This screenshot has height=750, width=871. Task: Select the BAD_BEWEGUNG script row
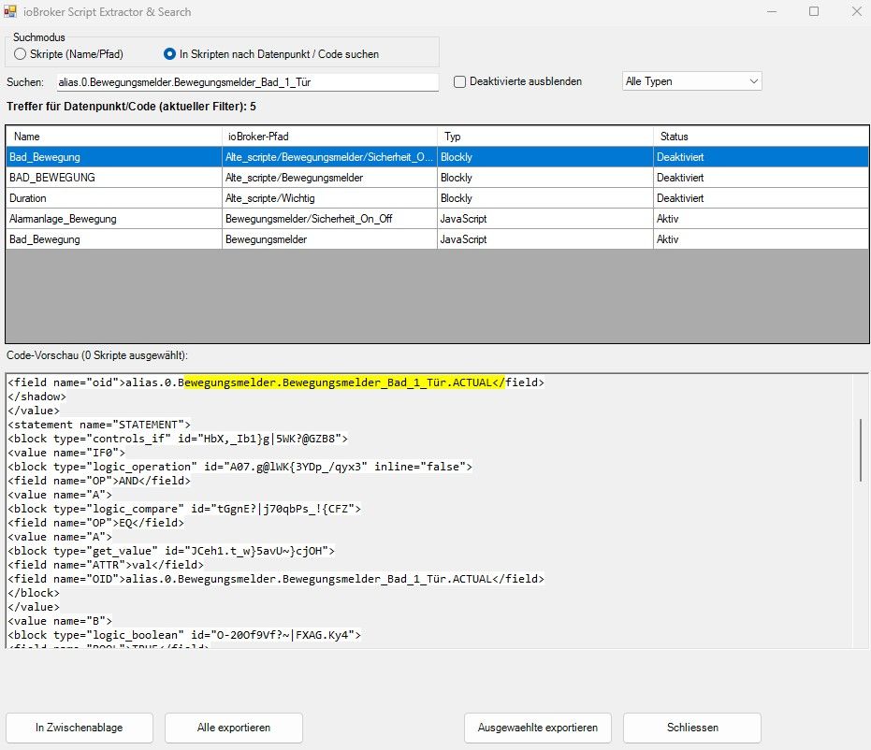(x=437, y=178)
